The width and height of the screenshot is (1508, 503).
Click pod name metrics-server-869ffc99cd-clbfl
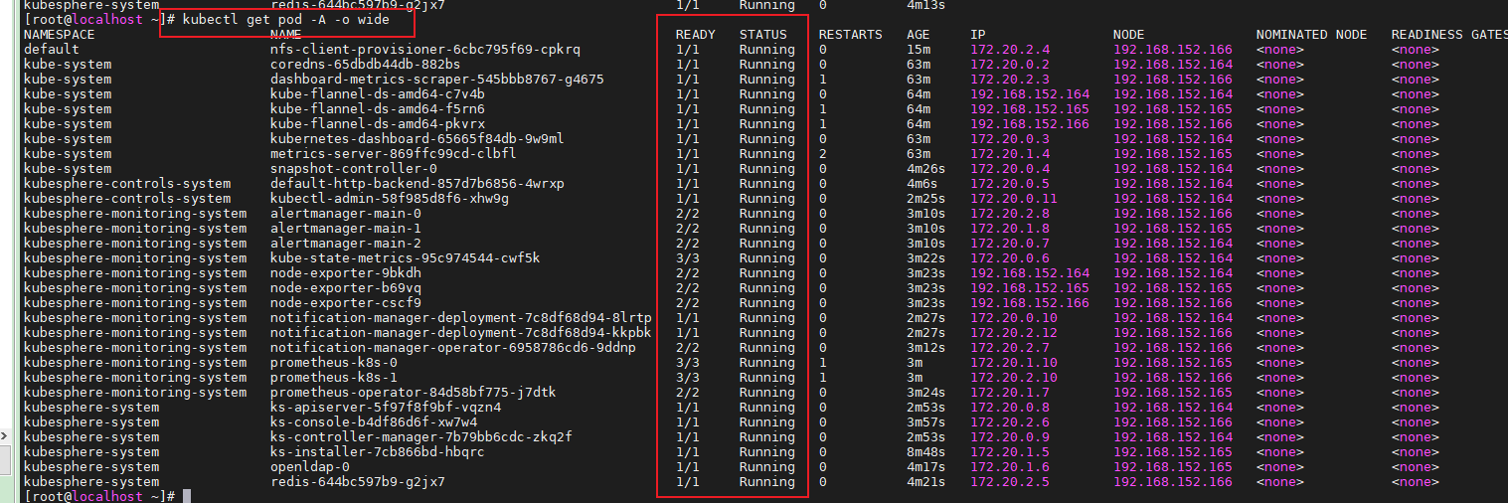(394, 154)
